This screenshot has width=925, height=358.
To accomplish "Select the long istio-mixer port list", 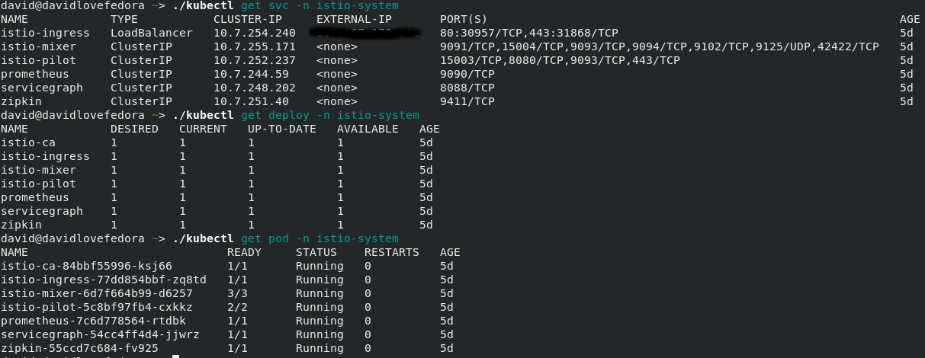I will tap(660, 46).
